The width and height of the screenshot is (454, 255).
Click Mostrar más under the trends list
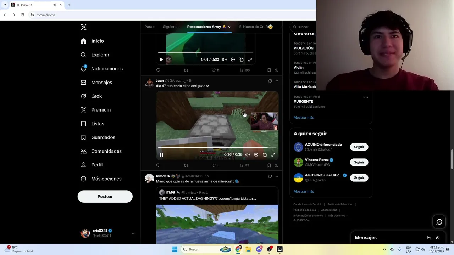[x=304, y=118]
